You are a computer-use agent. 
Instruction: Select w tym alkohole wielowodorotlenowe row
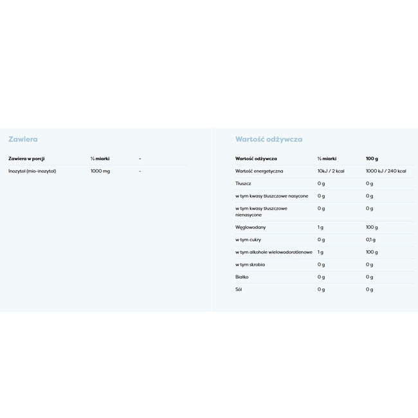[274, 252]
